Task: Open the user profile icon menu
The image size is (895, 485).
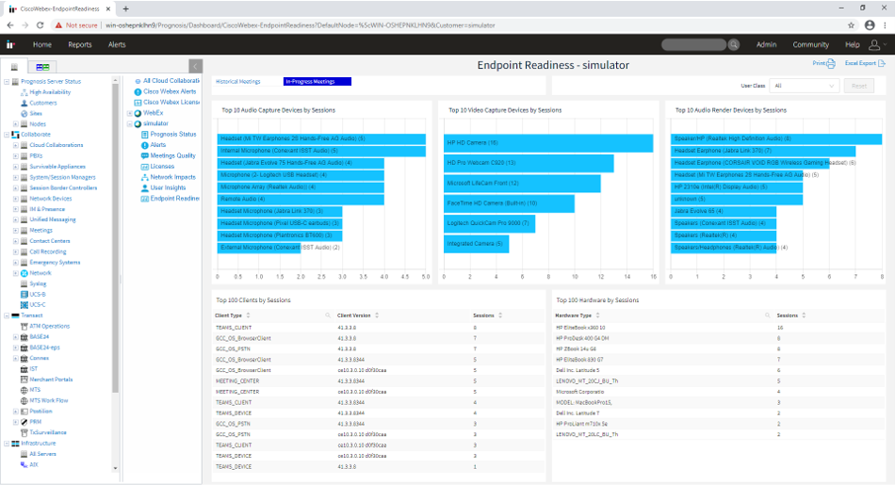Action: tap(876, 44)
